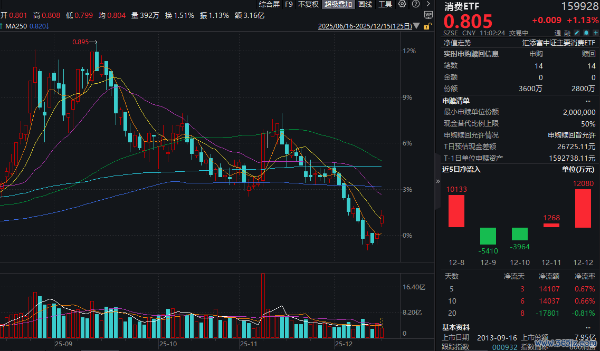Open the 综合屏 tab
The width and height of the screenshot is (600, 351).
tap(269, 4)
